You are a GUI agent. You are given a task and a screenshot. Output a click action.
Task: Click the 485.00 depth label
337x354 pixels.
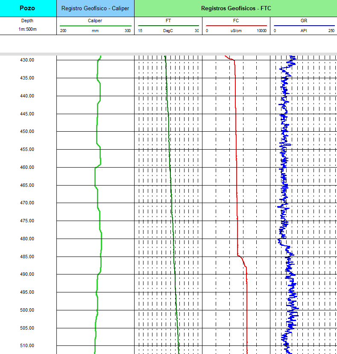[x=27, y=257]
